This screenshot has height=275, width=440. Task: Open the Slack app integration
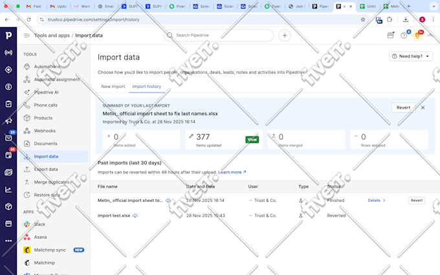click(39, 225)
